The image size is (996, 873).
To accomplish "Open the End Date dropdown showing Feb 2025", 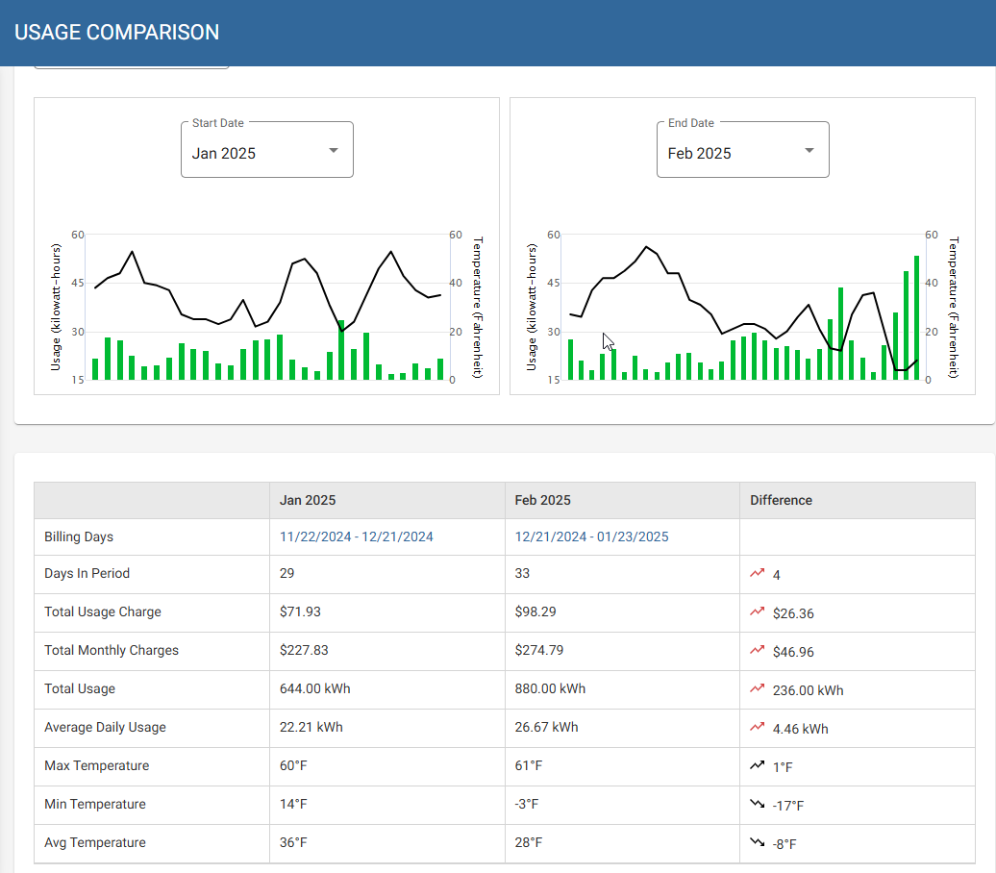I will pos(742,150).
